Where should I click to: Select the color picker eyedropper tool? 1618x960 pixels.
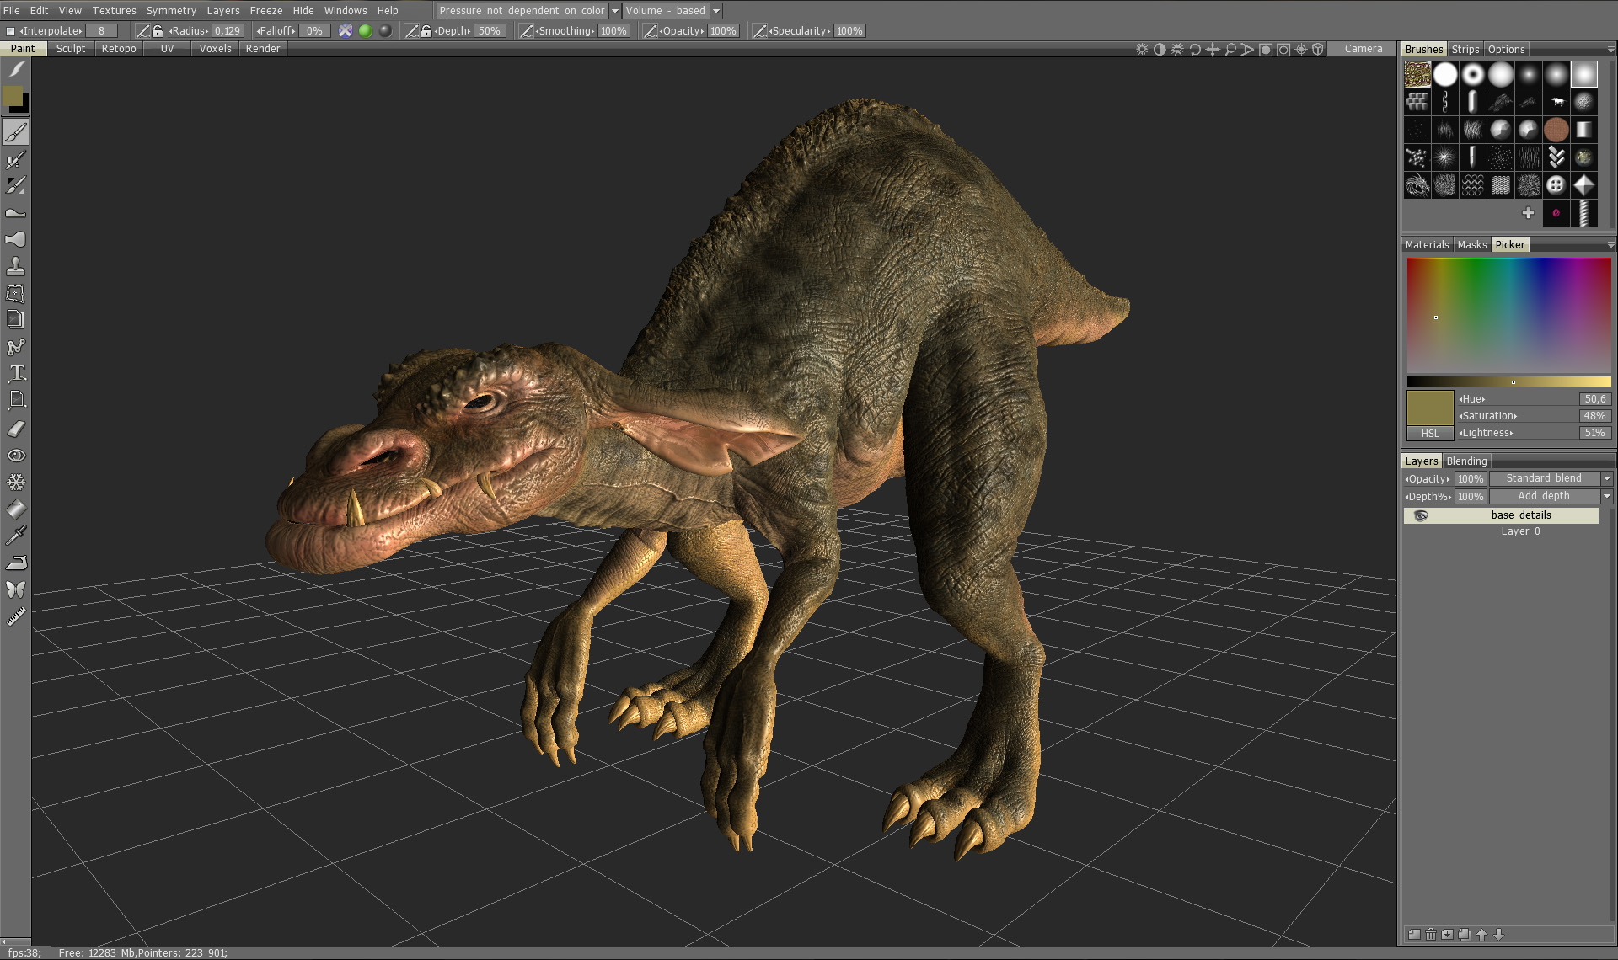click(x=16, y=536)
